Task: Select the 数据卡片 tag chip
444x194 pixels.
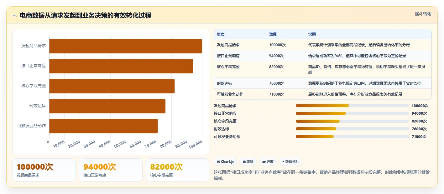Action: coord(290,162)
